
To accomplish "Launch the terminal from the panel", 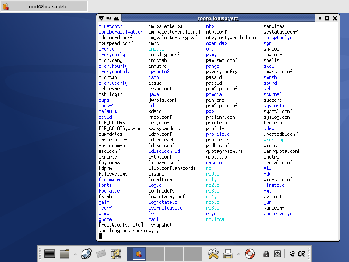I will pyautogui.click(x=50, y=253).
